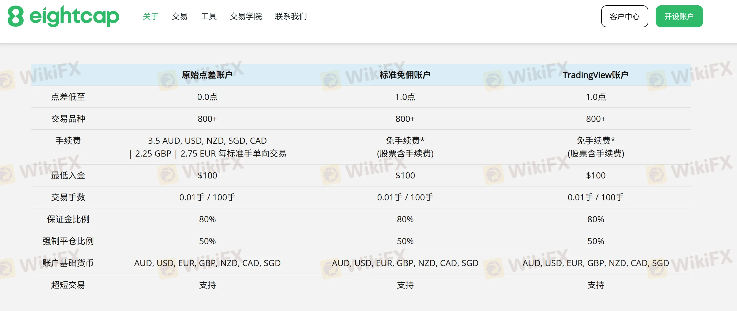Click the eightcap logo

[63, 16]
